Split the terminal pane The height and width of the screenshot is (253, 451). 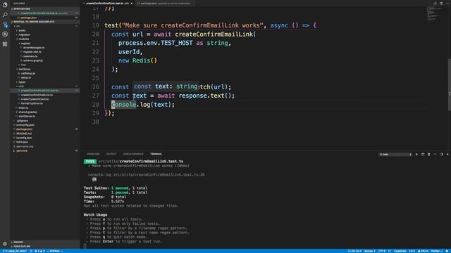point(423,155)
